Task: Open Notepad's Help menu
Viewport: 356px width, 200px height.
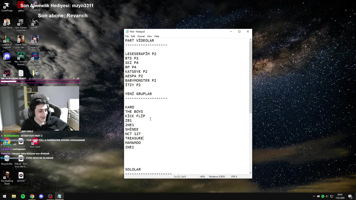Action: (x=157, y=36)
